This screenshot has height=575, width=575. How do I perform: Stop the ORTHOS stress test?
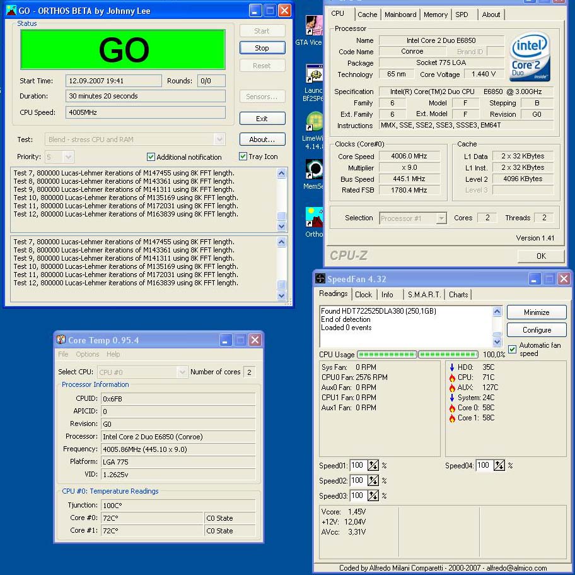262,48
